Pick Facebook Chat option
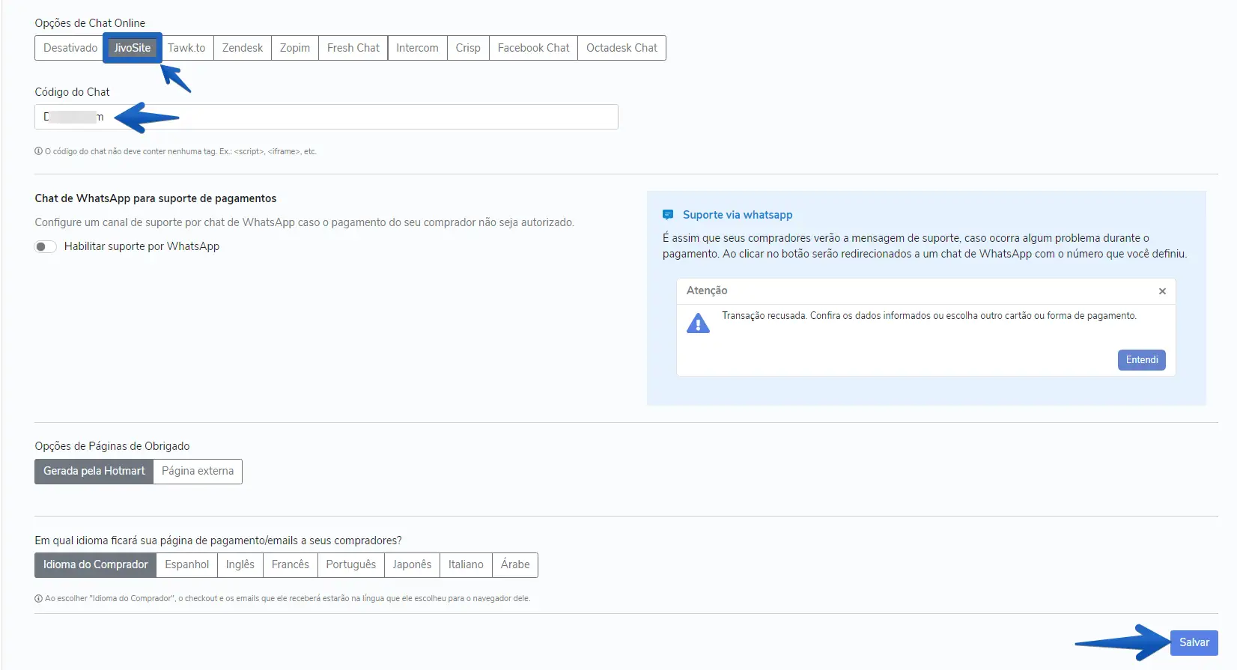This screenshot has height=670, width=1237. click(x=533, y=48)
